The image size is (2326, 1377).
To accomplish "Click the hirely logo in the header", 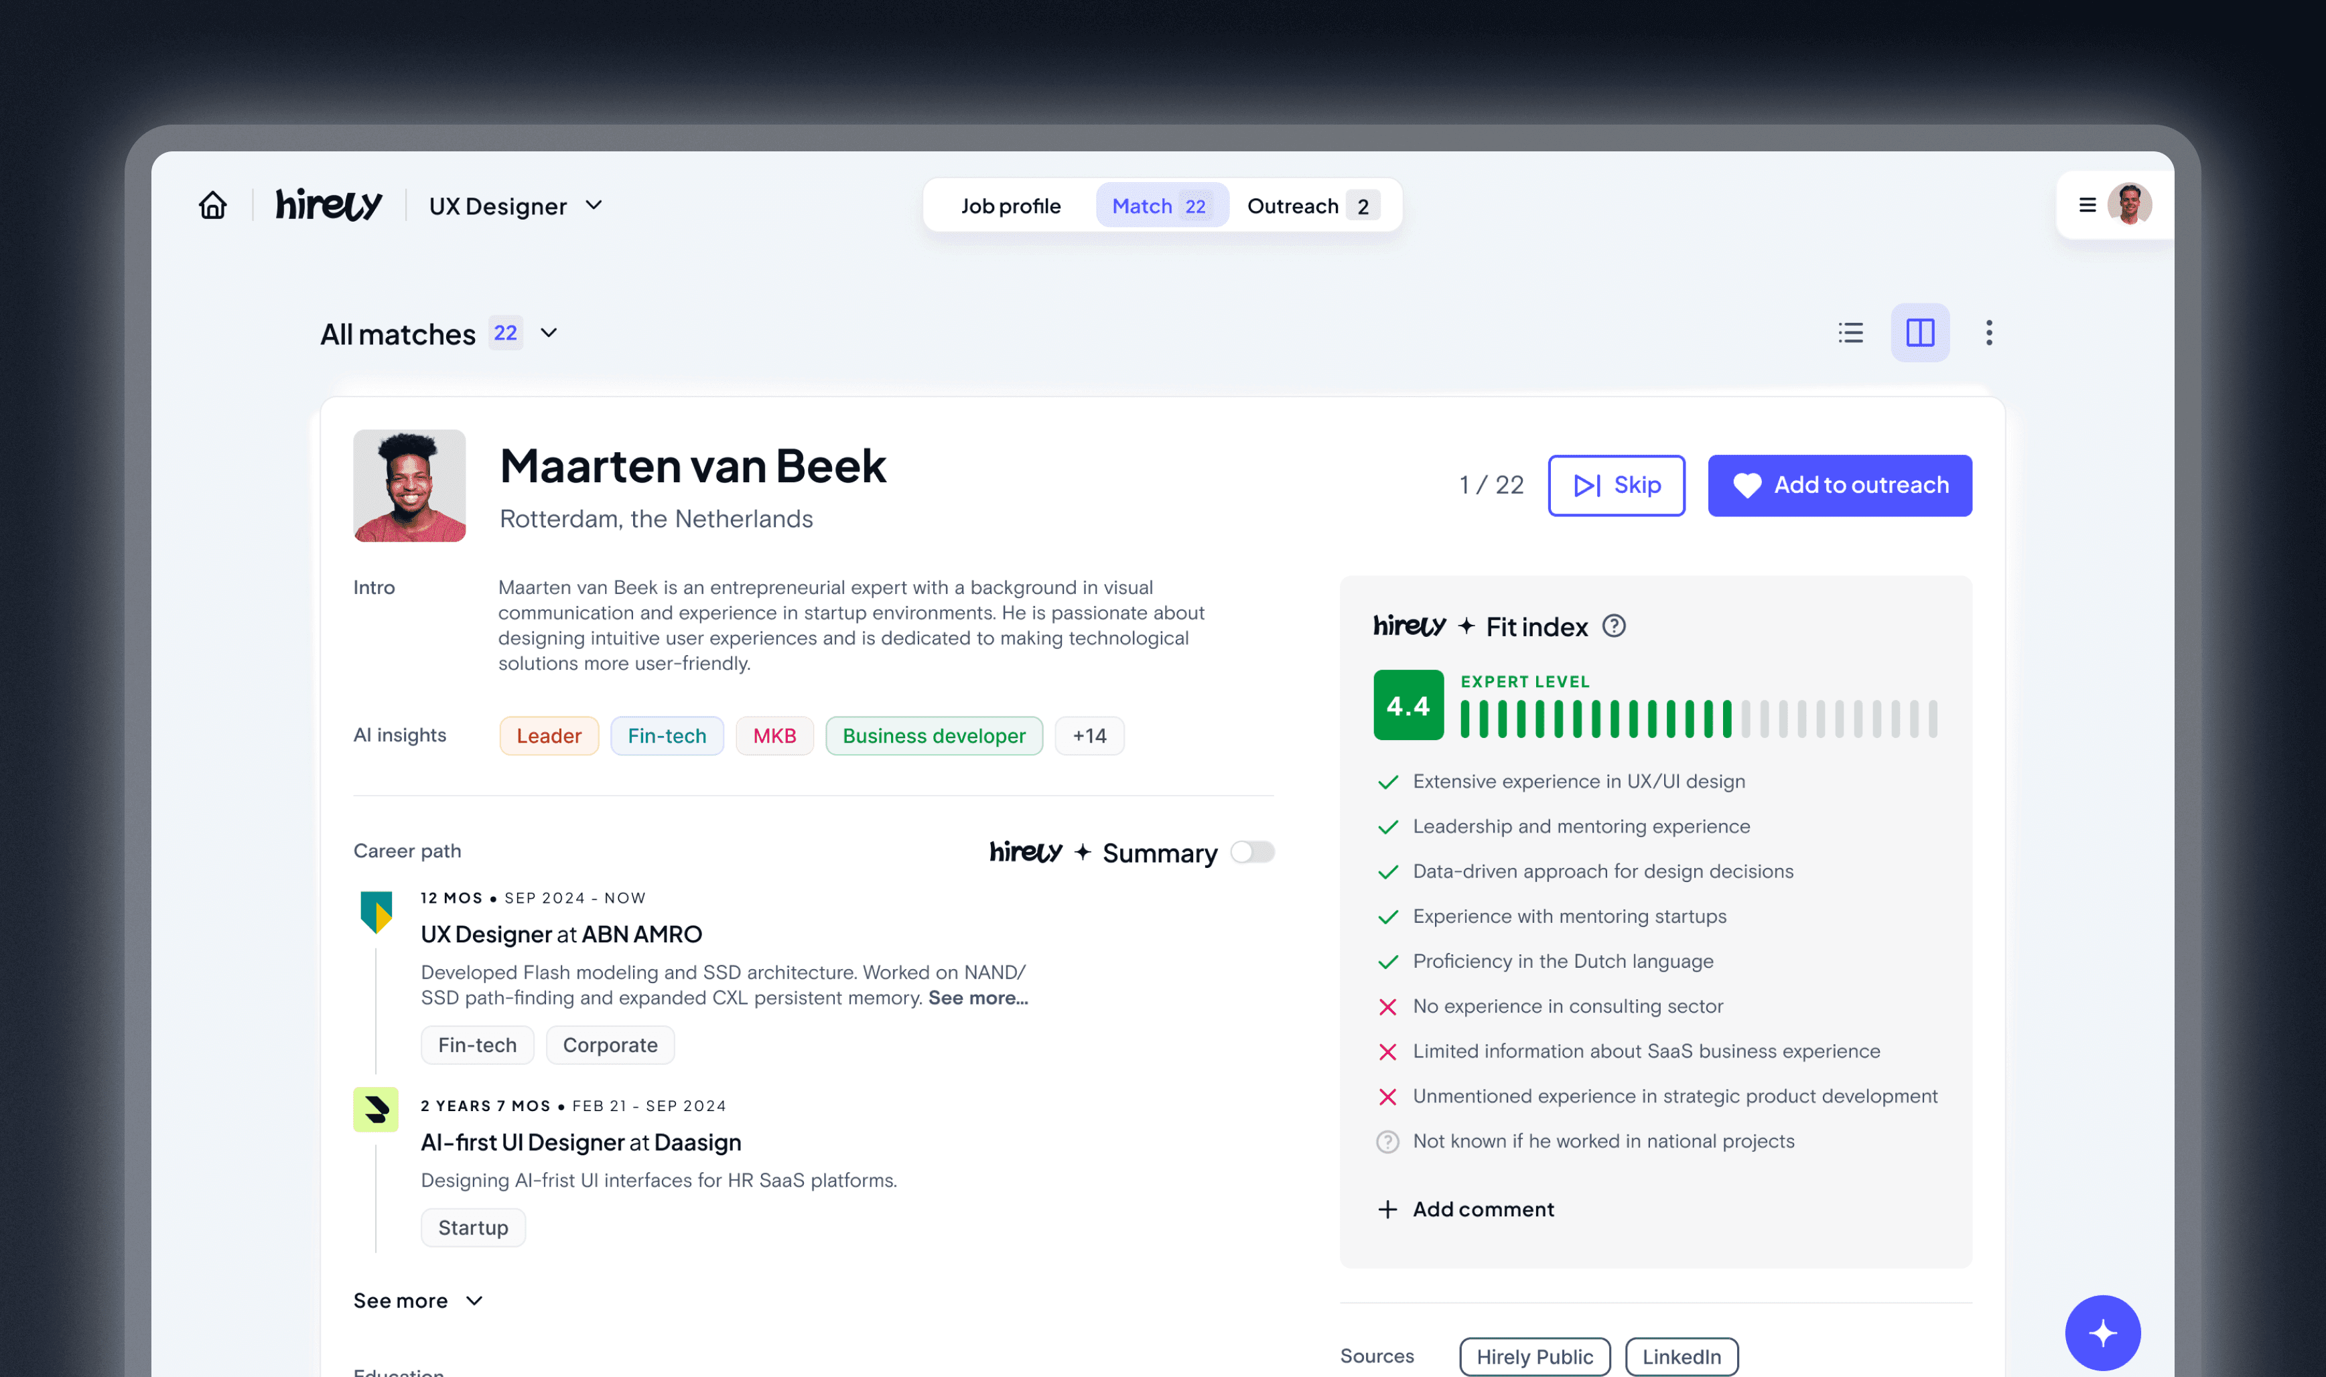I will pos(328,205).
